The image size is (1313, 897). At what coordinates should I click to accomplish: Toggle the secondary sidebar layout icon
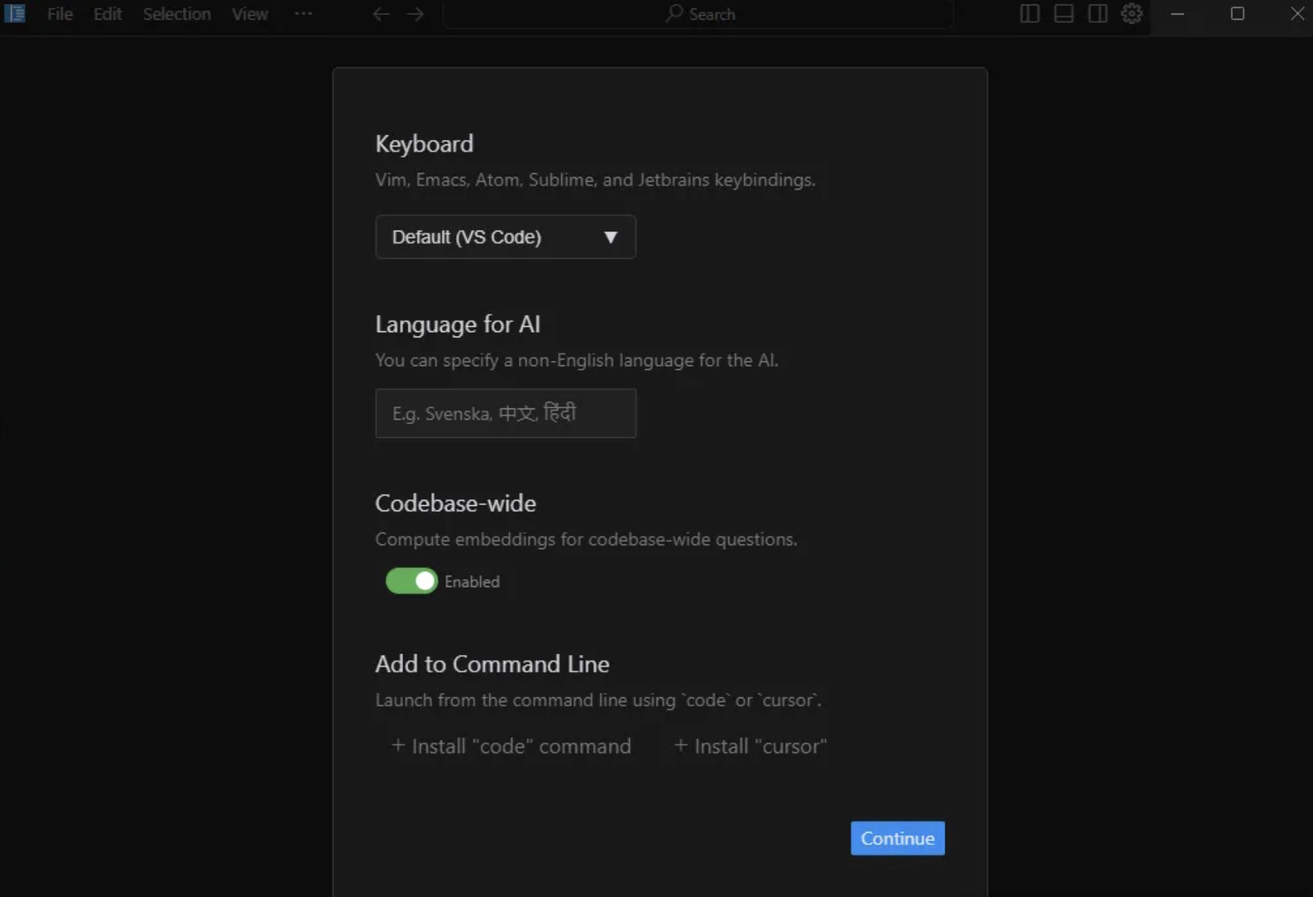tap(1097, 14)
